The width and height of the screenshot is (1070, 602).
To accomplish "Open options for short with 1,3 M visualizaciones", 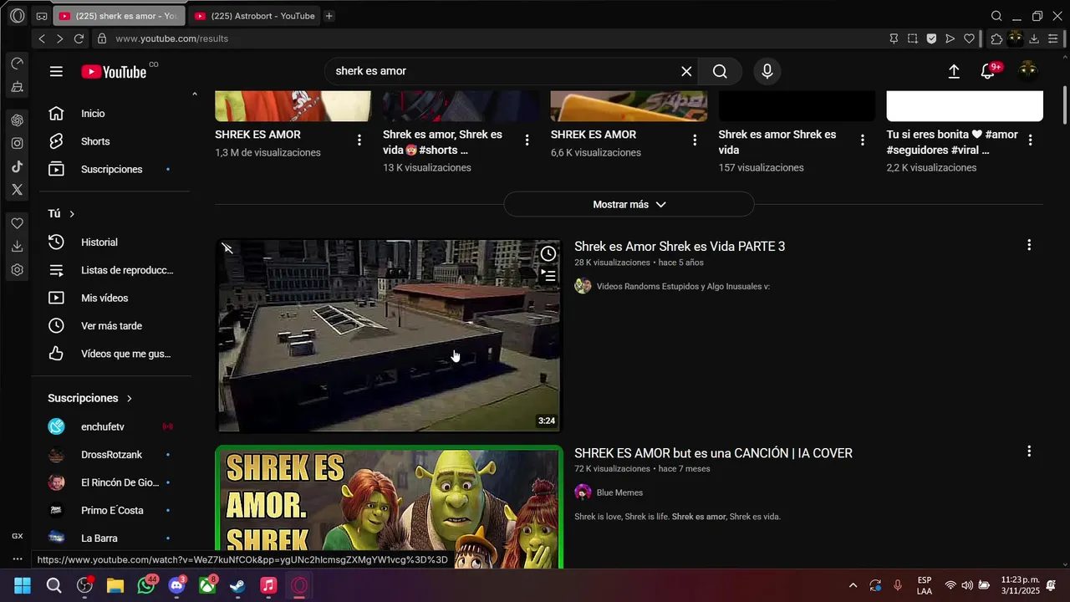I will pos(359,140).
